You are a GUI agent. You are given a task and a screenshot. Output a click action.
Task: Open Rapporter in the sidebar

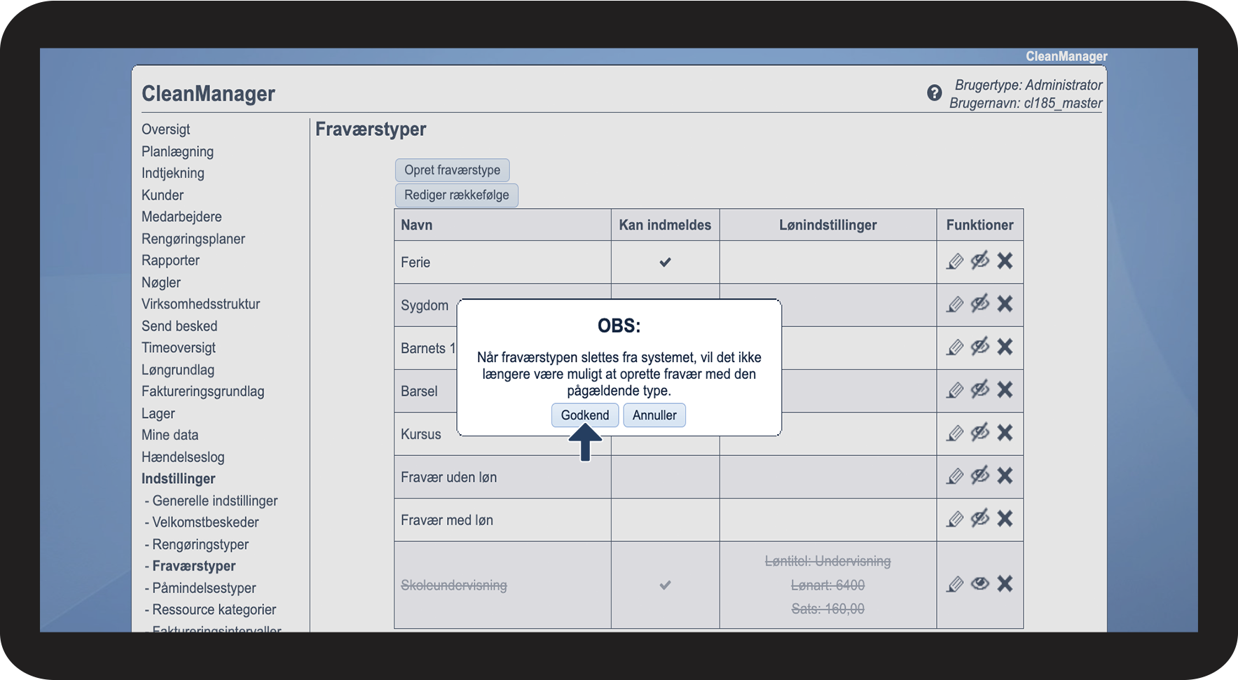(x=170, y=261)
